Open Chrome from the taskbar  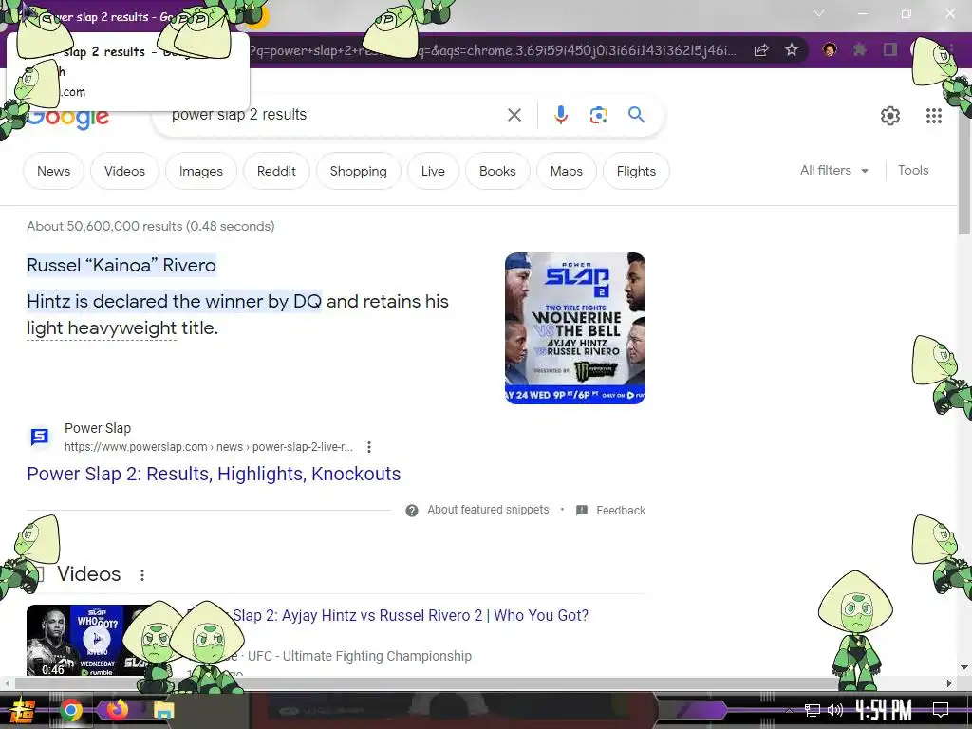tap(70, 710)
